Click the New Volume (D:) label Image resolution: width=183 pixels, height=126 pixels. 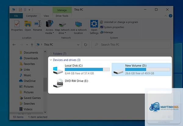point(136,66)
